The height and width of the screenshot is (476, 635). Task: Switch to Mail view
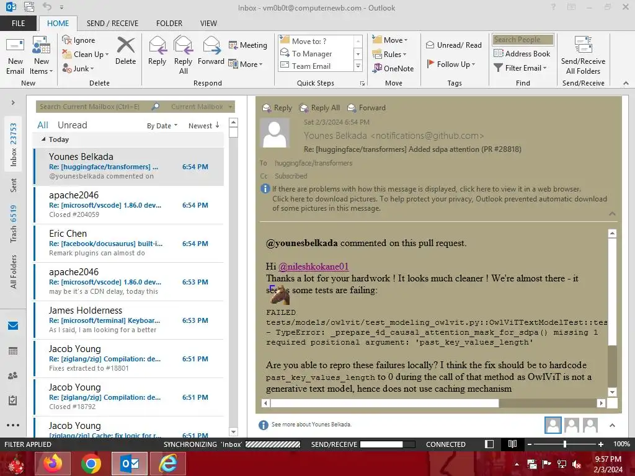pyautogui.click(x=13, y=325)
